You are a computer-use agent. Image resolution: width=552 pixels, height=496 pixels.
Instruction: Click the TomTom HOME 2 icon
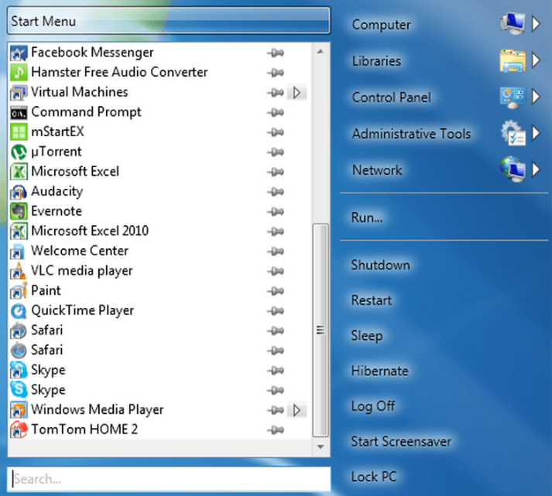click(19, 429)
